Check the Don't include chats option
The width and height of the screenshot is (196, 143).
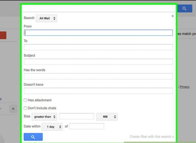coord(25,108)
